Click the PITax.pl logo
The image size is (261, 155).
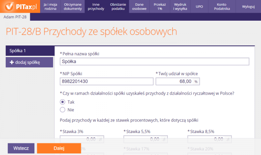(20, 6)
